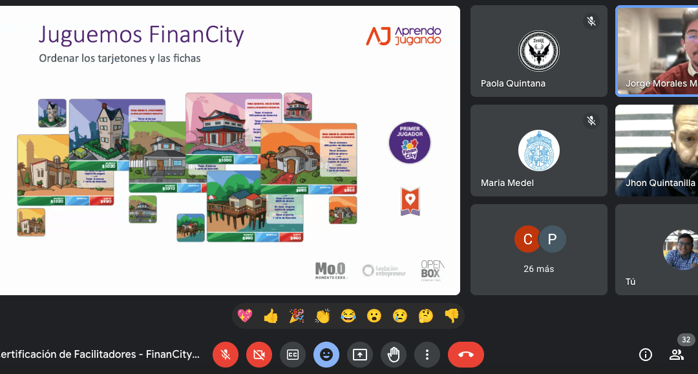Viewport: 698px width, 374px height.
Task: Toggle closed captions
Action: point(293,355)
